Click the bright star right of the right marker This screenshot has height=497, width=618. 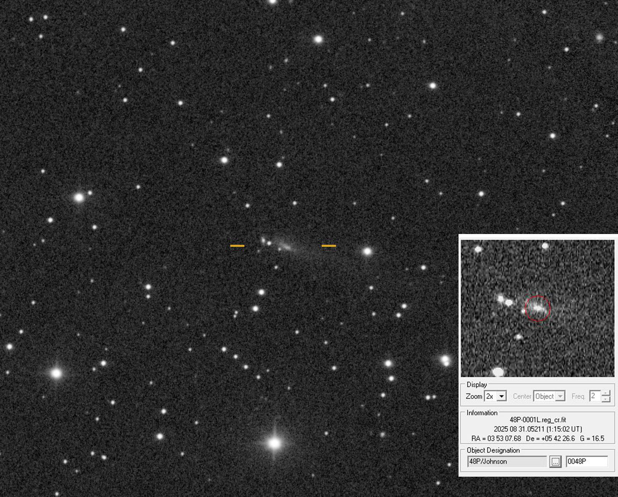coord(367,251)
